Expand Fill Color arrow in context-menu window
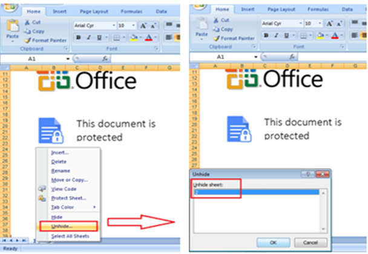This screenshot has height=254, width=368. click(140, 37)
